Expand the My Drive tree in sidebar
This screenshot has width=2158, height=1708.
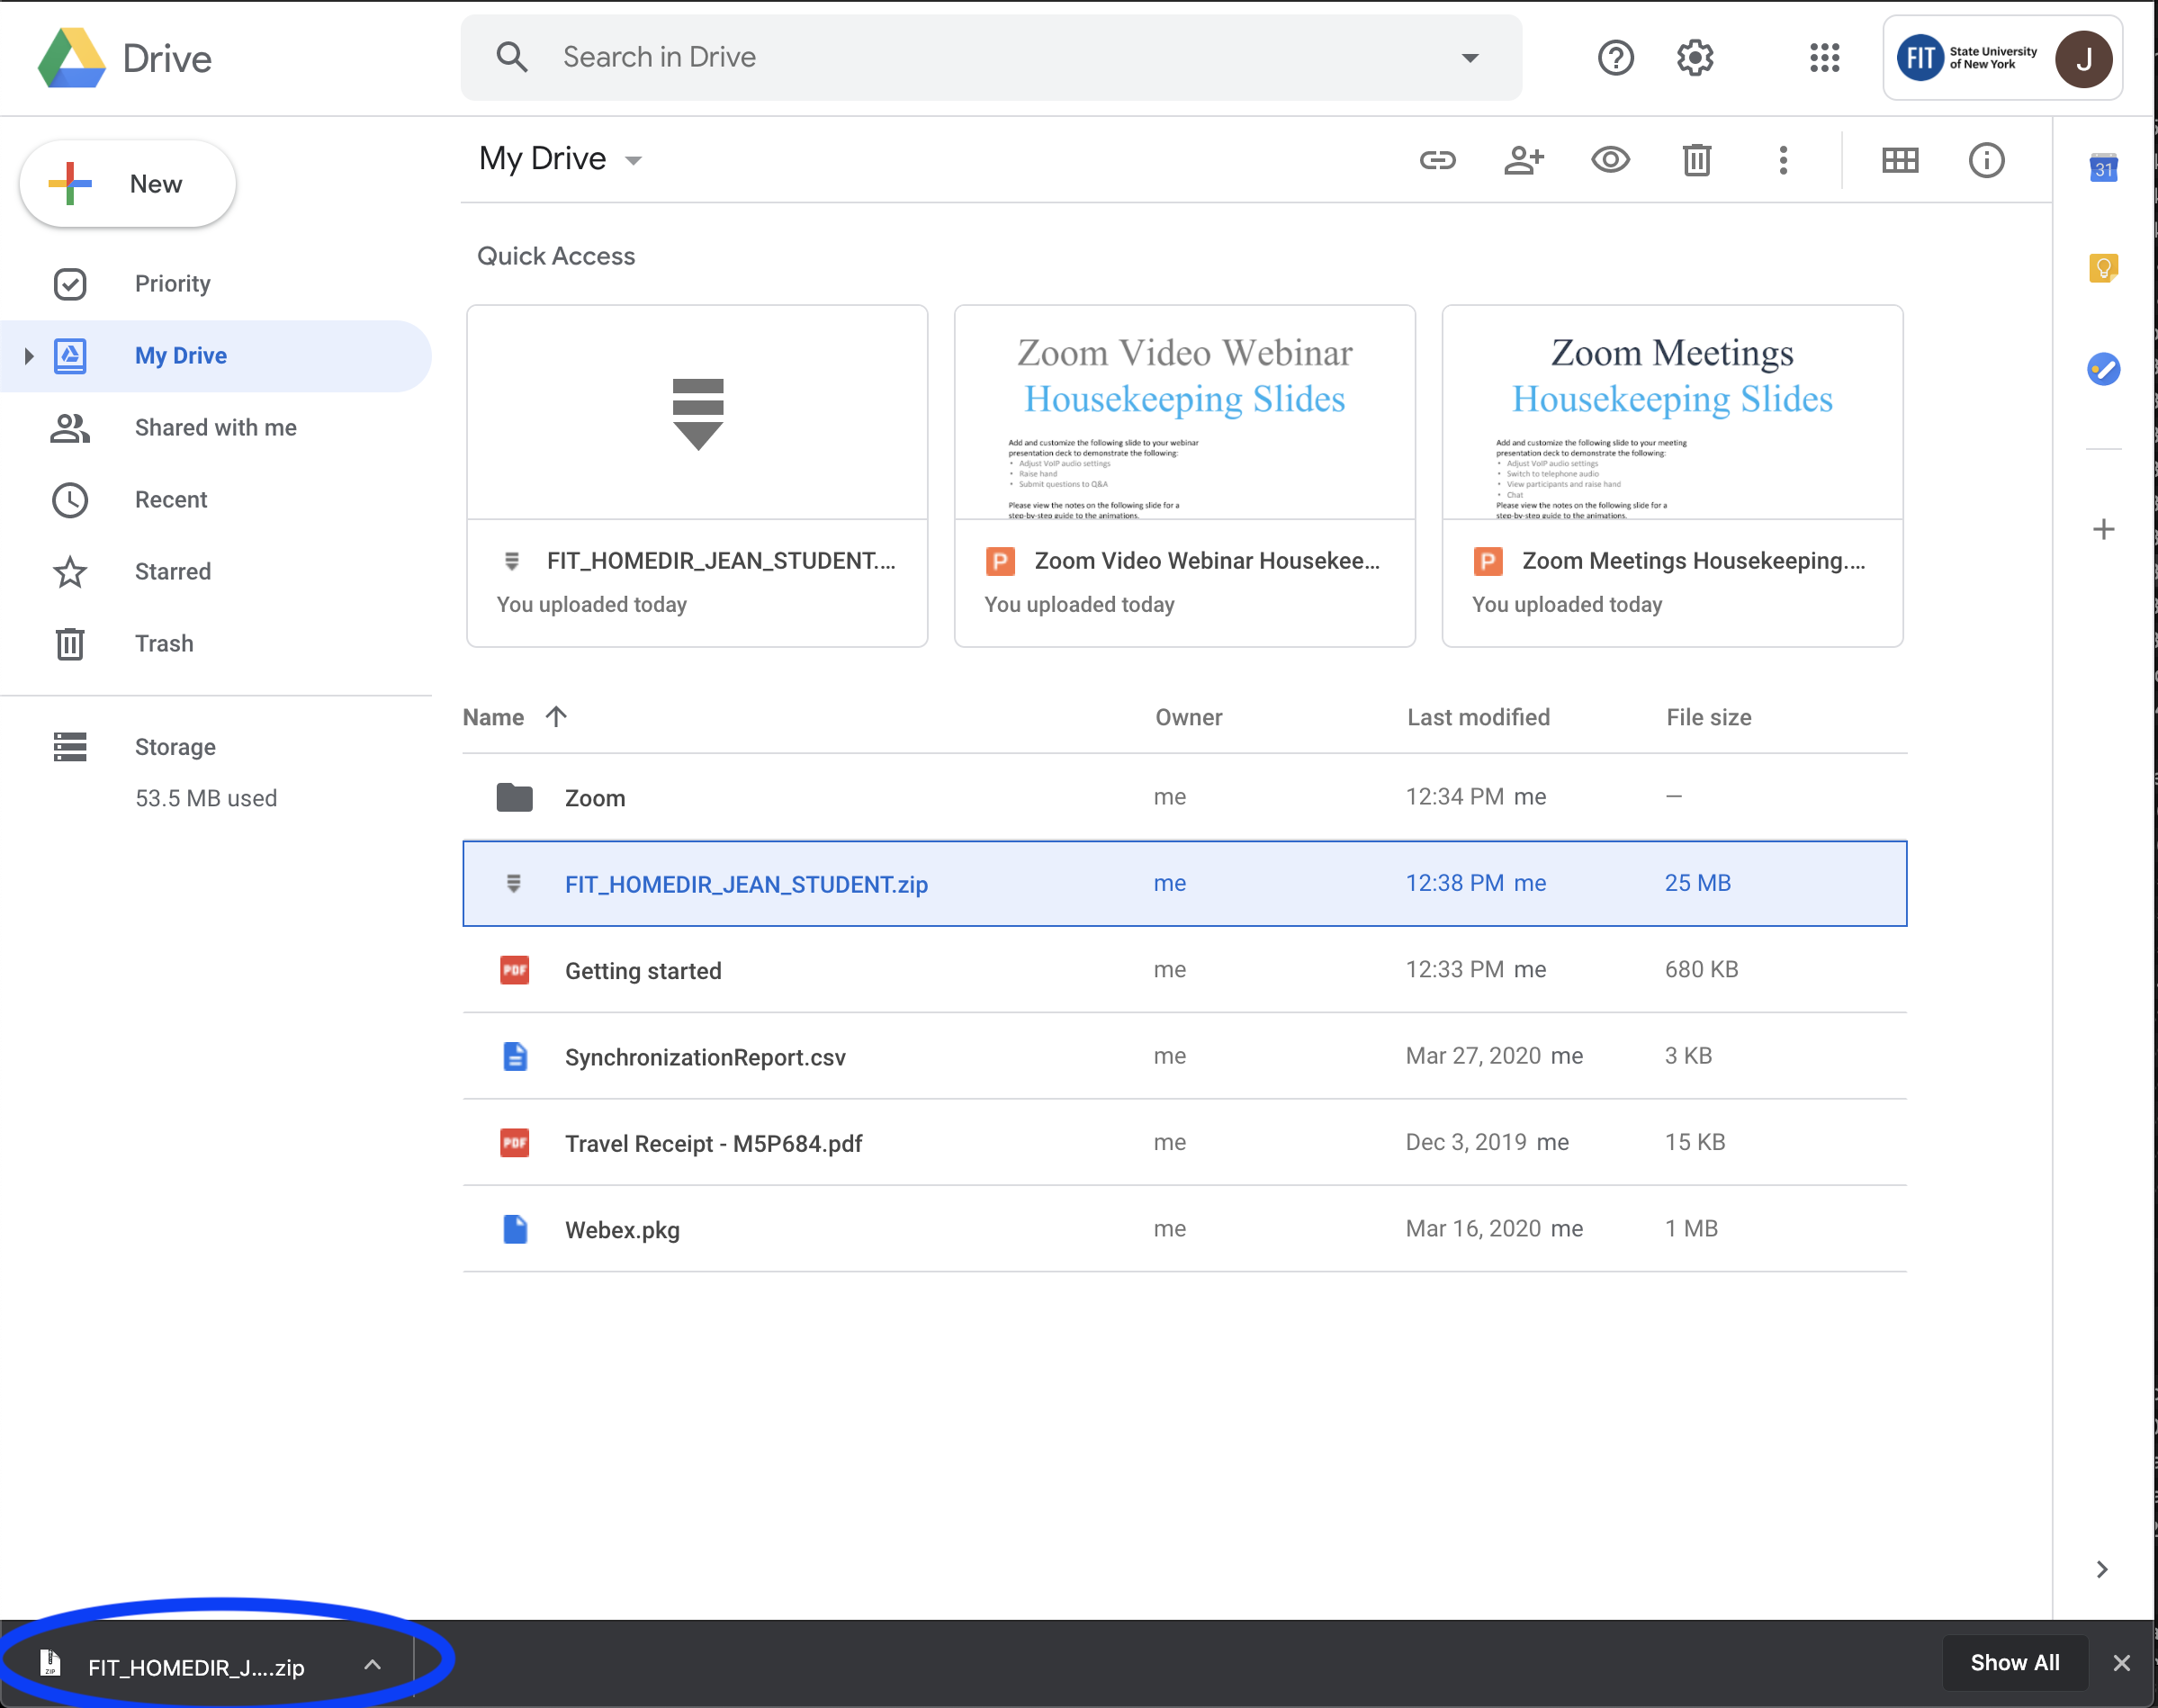coord(28,355)
